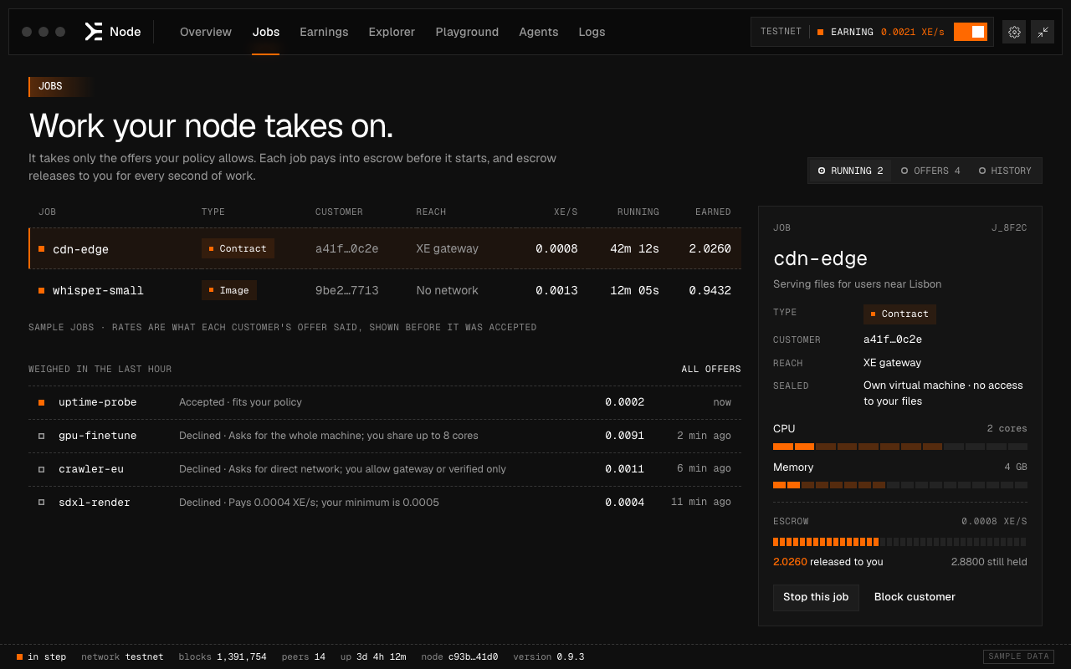Screen dimensions: 1071x669
Task: Click the CPU usage bar
Action: [900, 447]
